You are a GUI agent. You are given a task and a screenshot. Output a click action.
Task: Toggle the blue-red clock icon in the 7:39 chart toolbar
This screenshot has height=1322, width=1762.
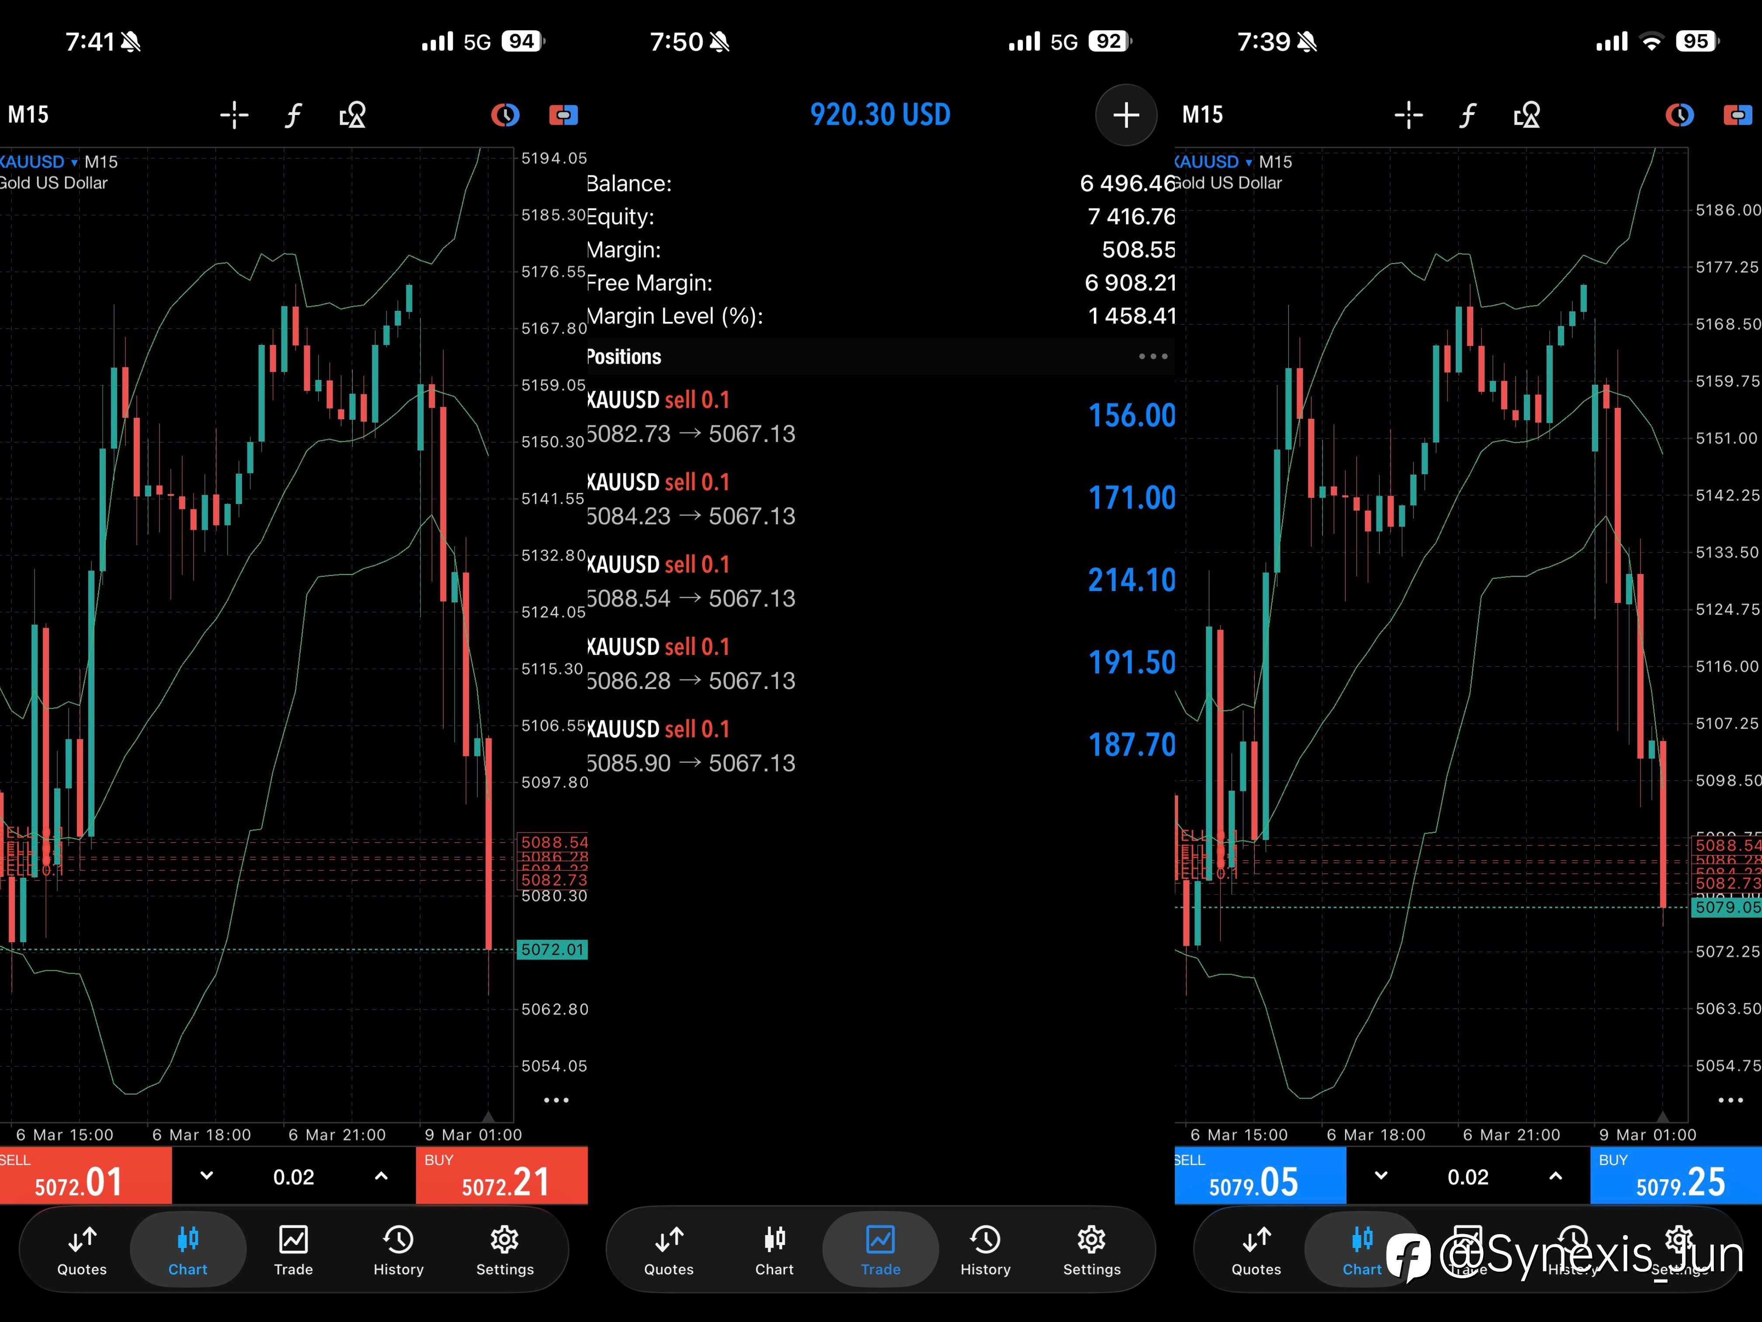coord(1679,115)
